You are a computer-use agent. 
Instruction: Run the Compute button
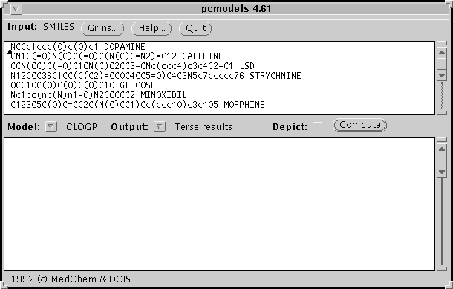tap(359, 125)
